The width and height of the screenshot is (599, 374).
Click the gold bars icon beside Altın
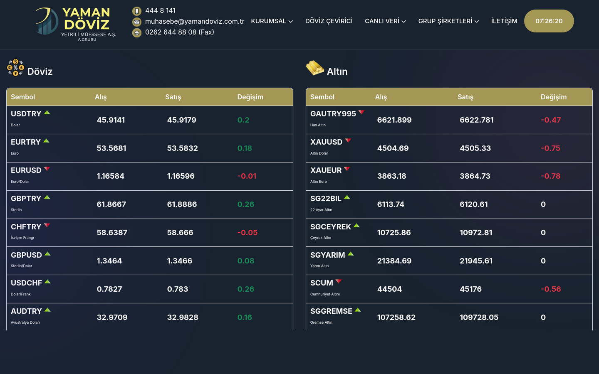(x=315, y=68)
